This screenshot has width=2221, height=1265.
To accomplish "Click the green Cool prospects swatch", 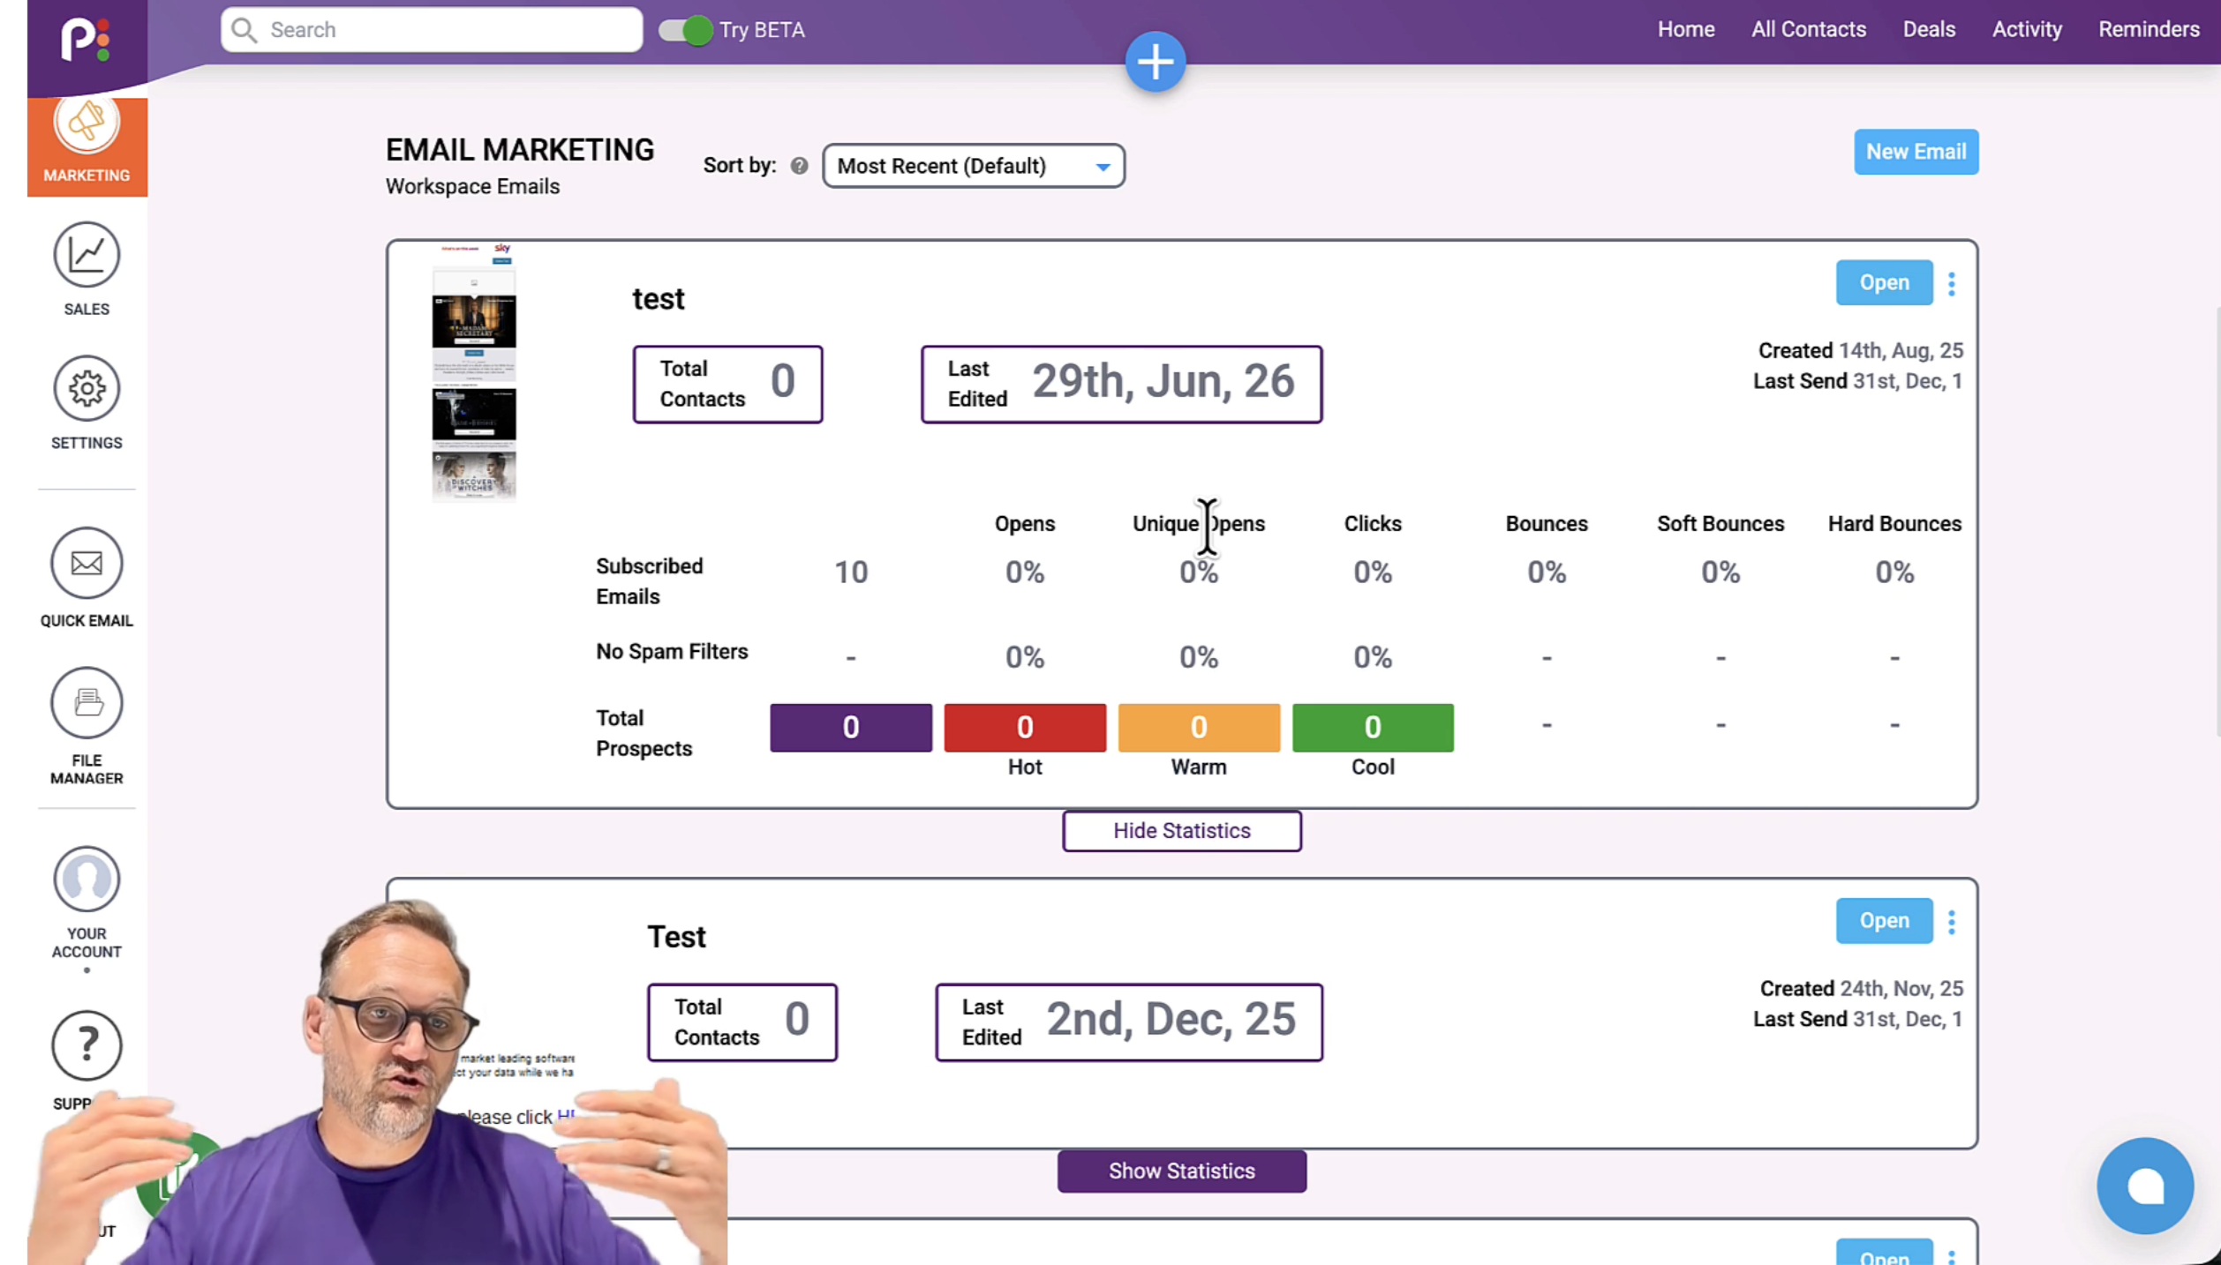I will (1373, 728).
